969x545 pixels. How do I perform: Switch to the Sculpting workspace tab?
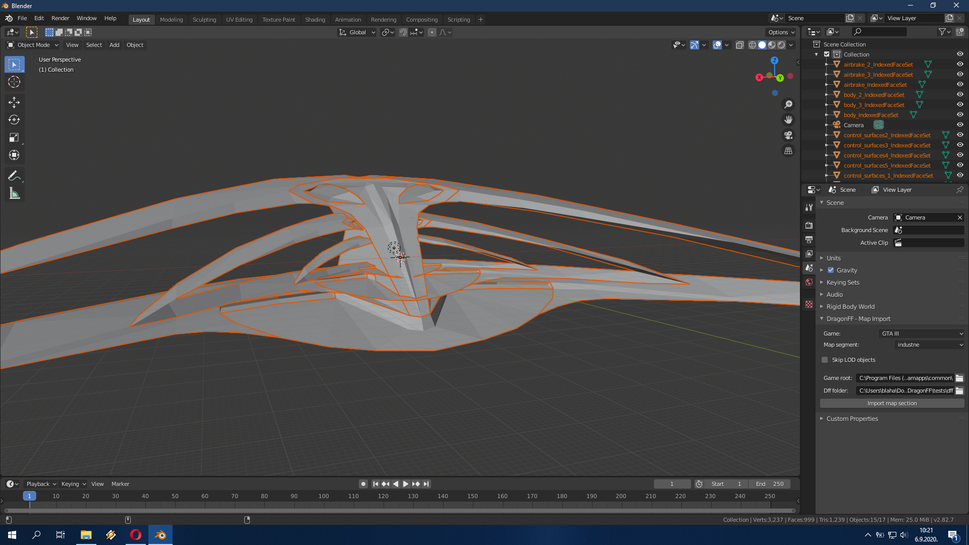click(x=204, y=19)
